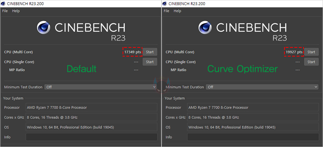Click the Cinebench sphere logo in left window

tap(43, 27)
